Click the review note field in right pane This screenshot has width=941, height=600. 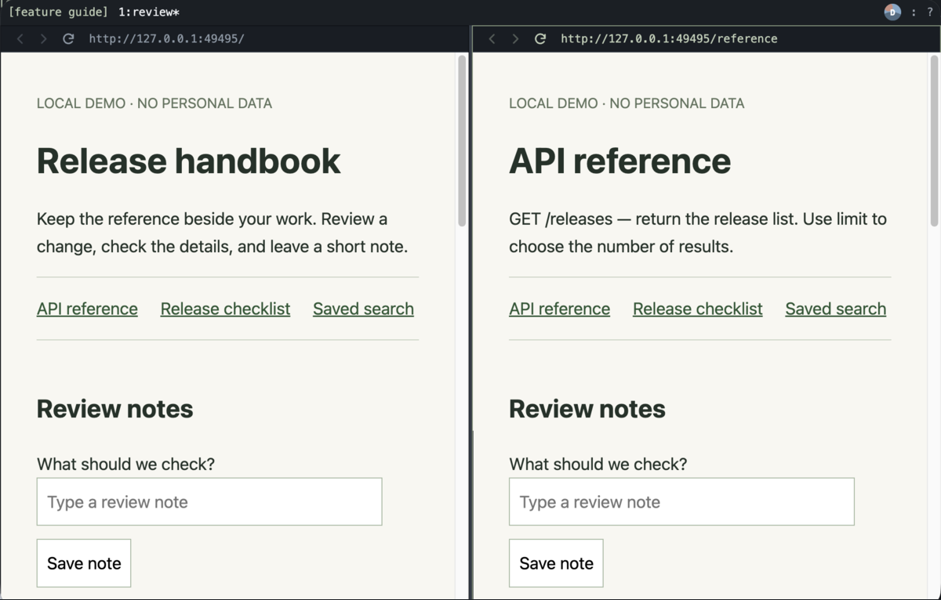point(681,501)
